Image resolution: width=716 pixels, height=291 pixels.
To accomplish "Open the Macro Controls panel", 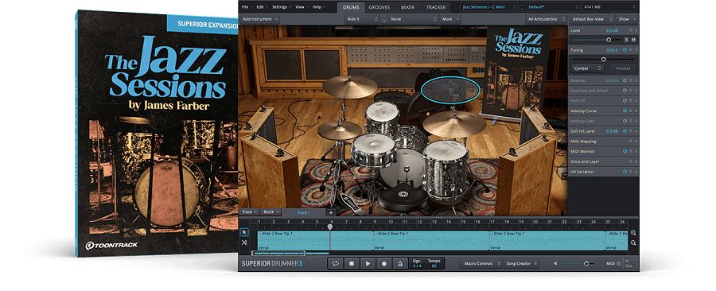I will [481, 264].
